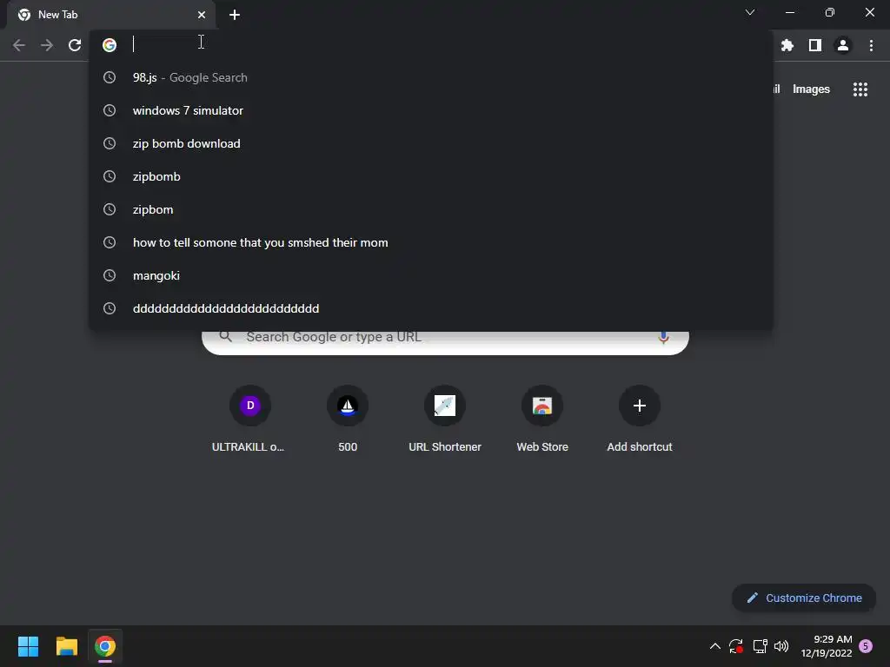Viewport: 890px width, 667px height.
Task: Start voice search with the microphone
Action: [x=663, y=338]
